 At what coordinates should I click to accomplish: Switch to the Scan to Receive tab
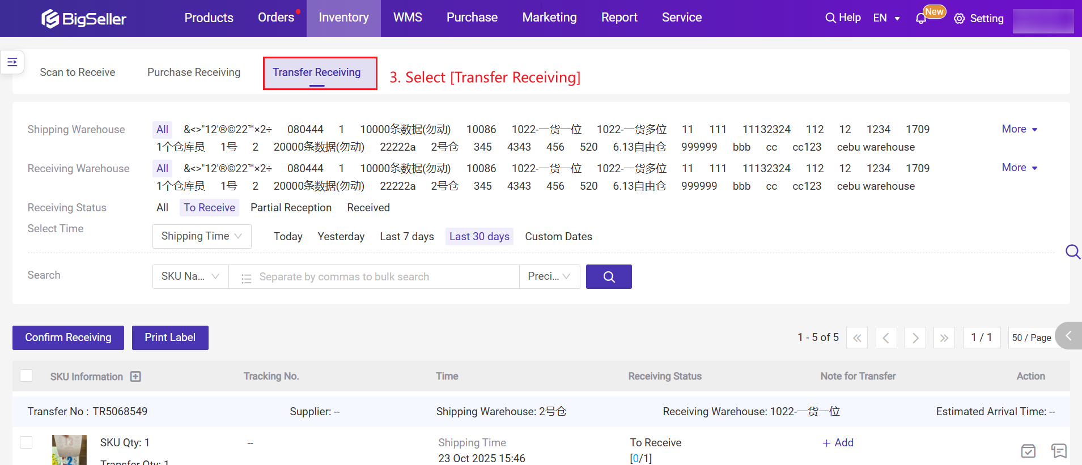[78, 72]
